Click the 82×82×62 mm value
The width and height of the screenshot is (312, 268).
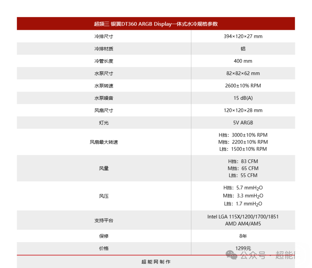(243, 73)
